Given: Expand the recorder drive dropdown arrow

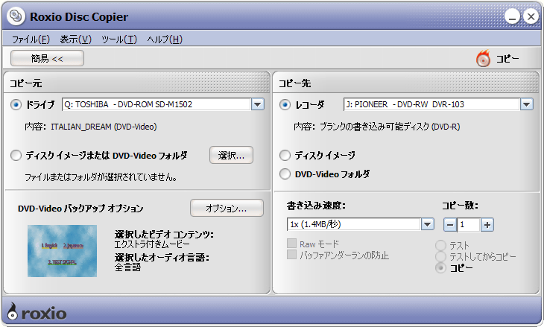Looking at the screenshot, I should click(526, 104).
